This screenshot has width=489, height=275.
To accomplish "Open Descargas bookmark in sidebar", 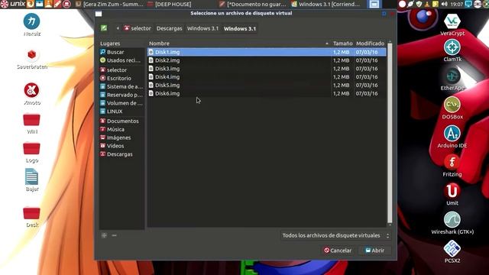I will (x=121, y=154).
